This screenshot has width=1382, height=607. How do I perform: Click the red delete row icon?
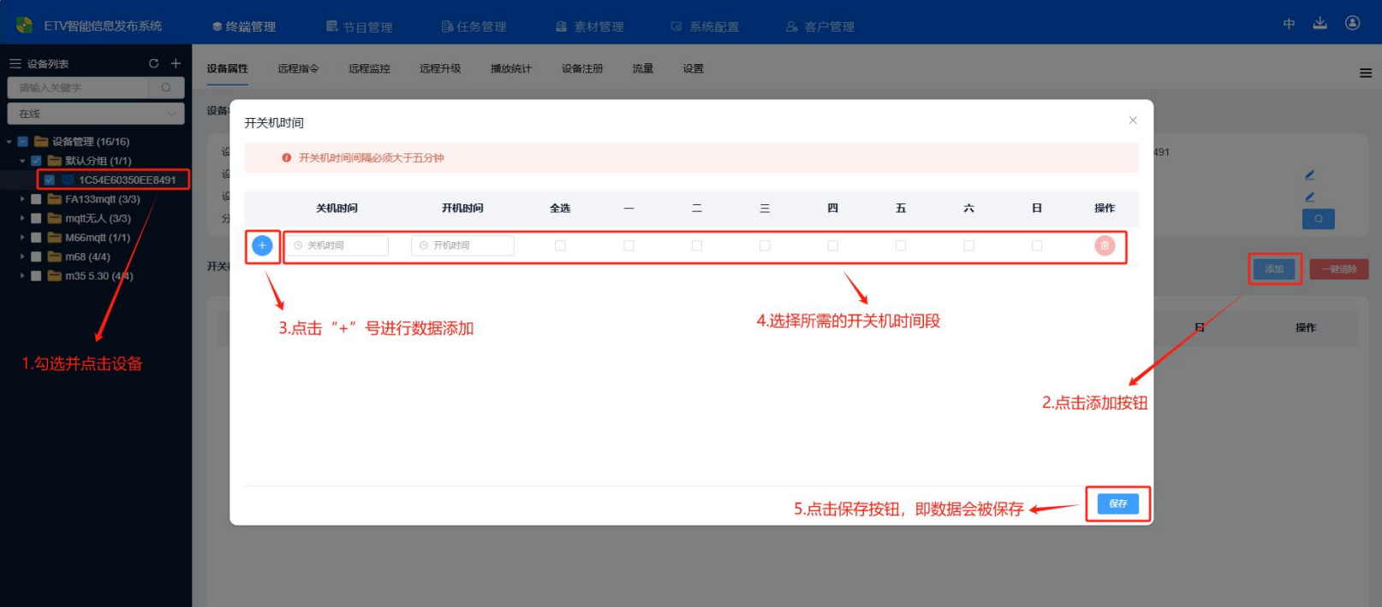1105,245
